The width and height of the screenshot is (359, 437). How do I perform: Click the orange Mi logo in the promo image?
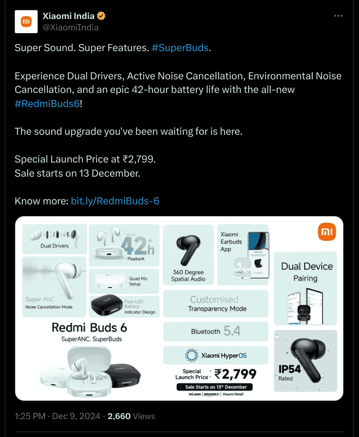[326, 232]
